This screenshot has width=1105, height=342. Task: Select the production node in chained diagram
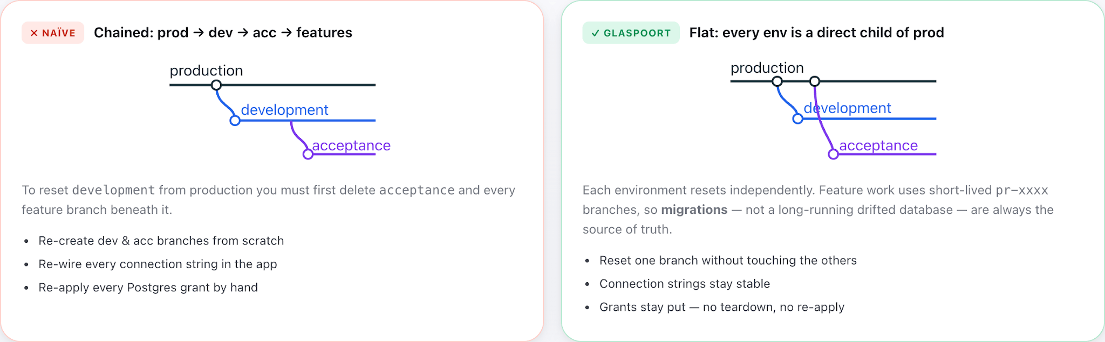216,85
